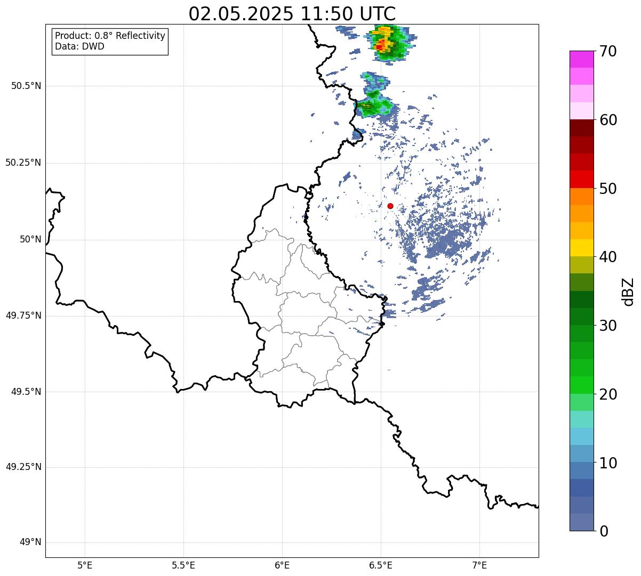Click the colorbar 30 tick label

click(x=608, y=326)
